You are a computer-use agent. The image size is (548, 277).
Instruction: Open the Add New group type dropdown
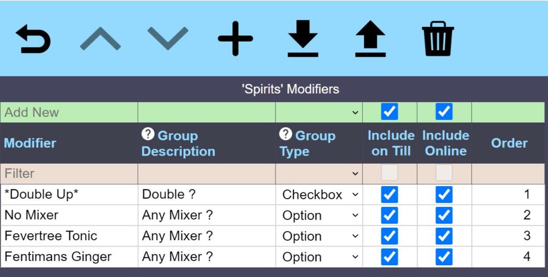(319, 112)
